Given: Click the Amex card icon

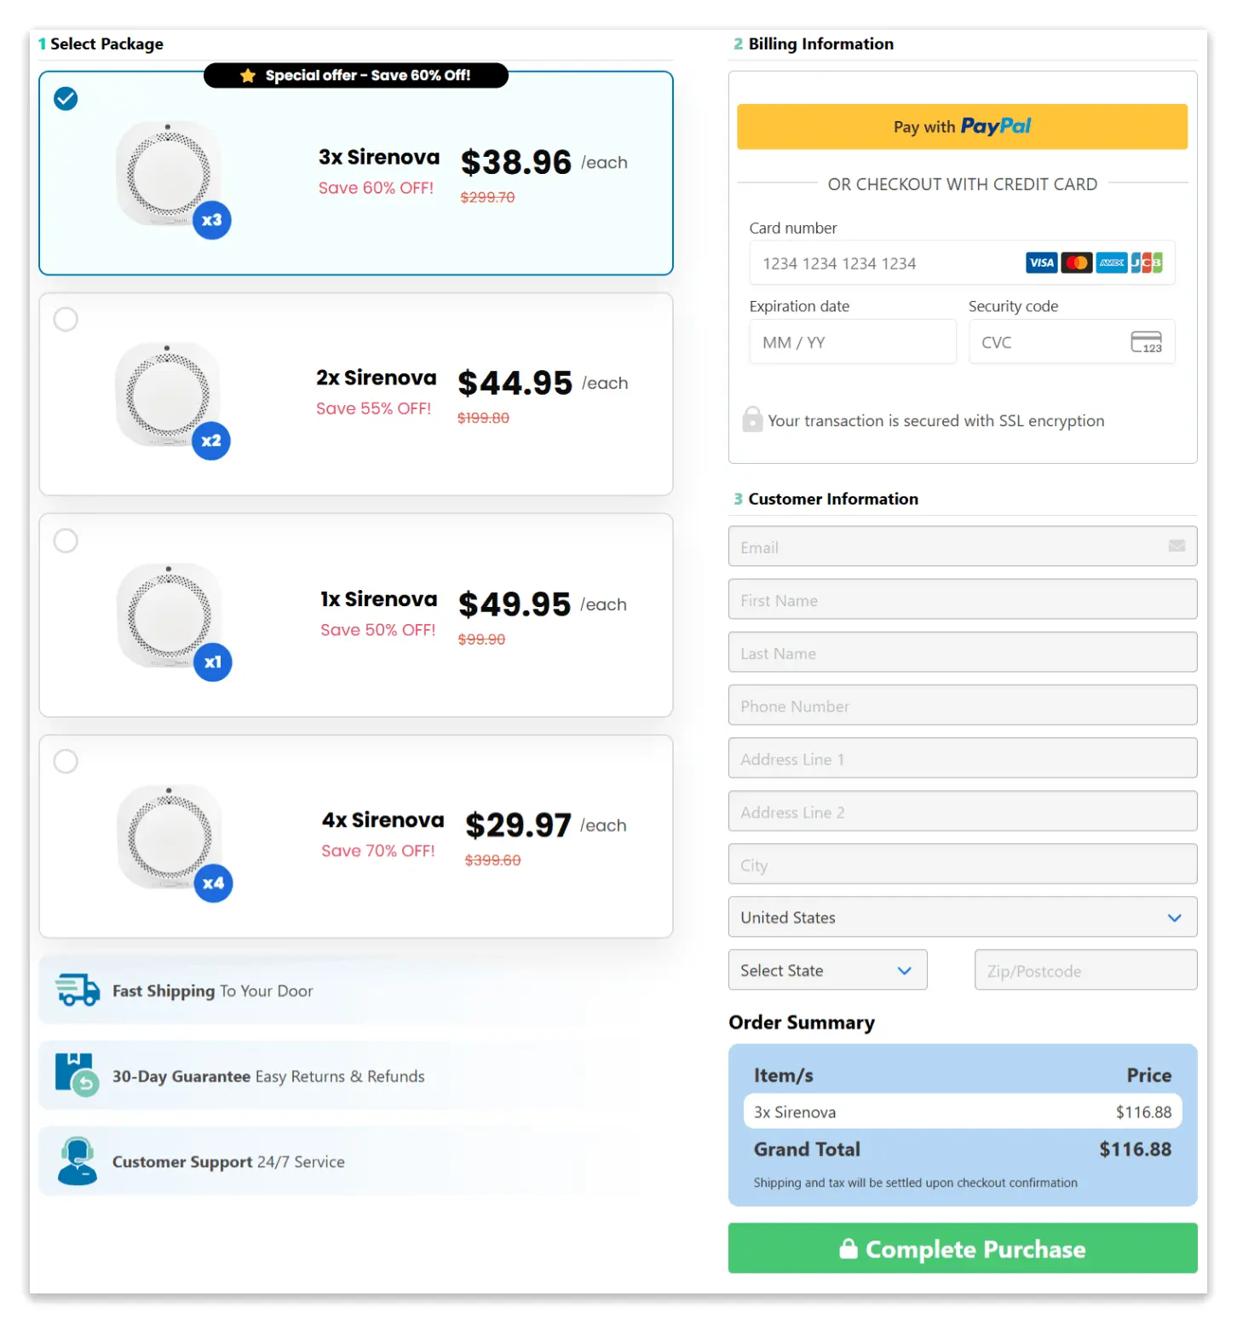Looking at the screenshot, I should 1111,263.
